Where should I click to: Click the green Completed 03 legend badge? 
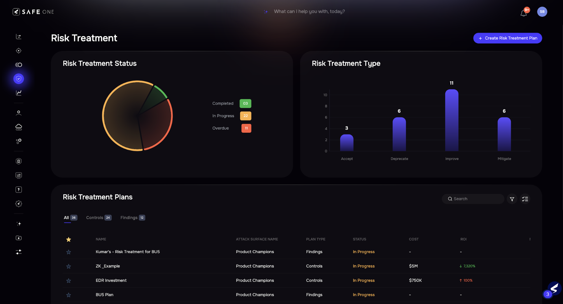coord(245,103)
